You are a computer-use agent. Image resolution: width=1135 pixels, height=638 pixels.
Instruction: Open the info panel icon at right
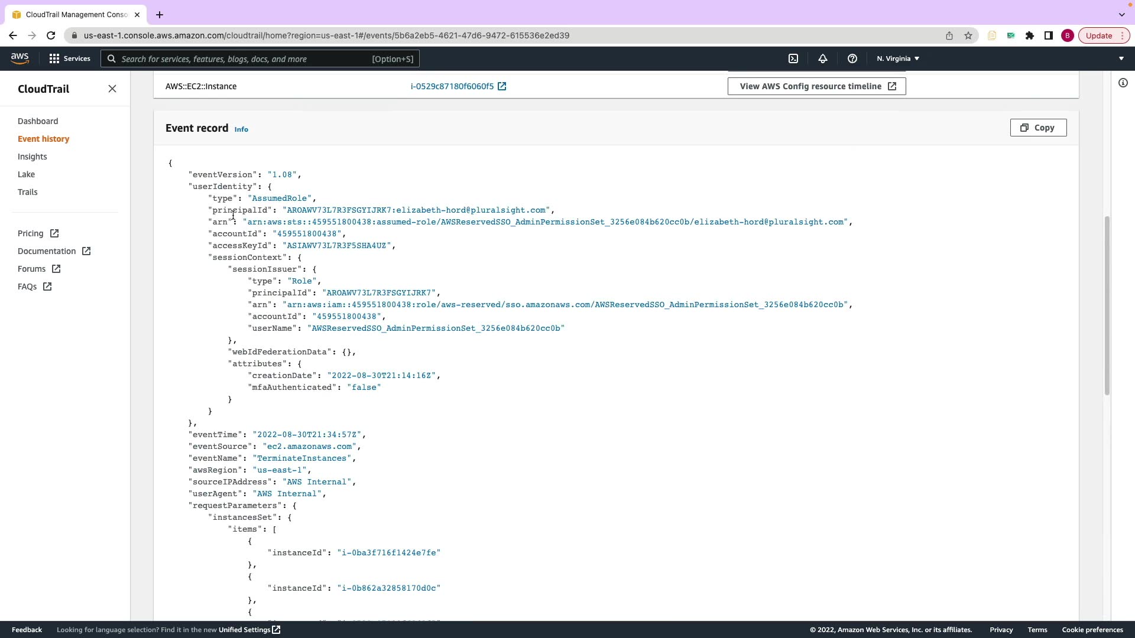(1123, 83)
